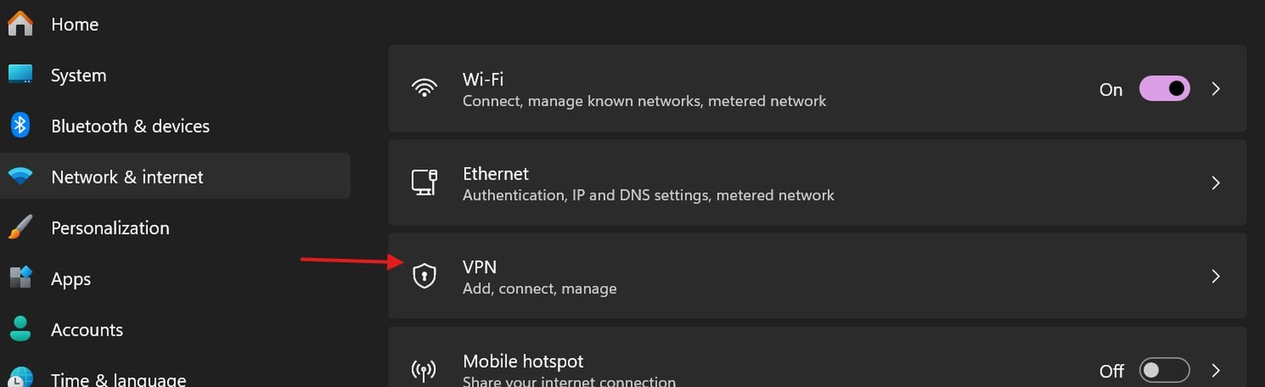Click the Accounts person icon
The image size is (1265, 387).
pos(20,328)
